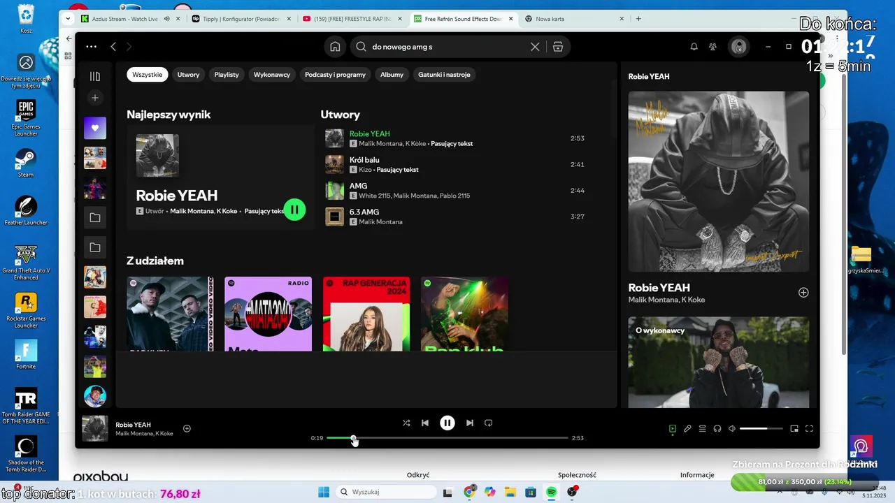895x503 pixels.
Task: Mute the Spotify volume speaker icon
Action: tap(732, 428)
